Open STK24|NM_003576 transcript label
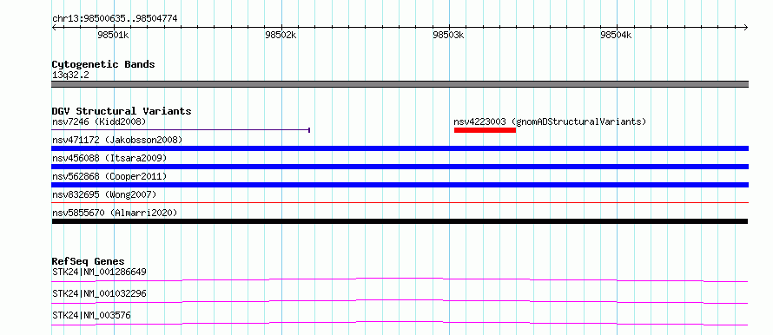Viewport: 773px width, 335px height. tap(91, 315)
